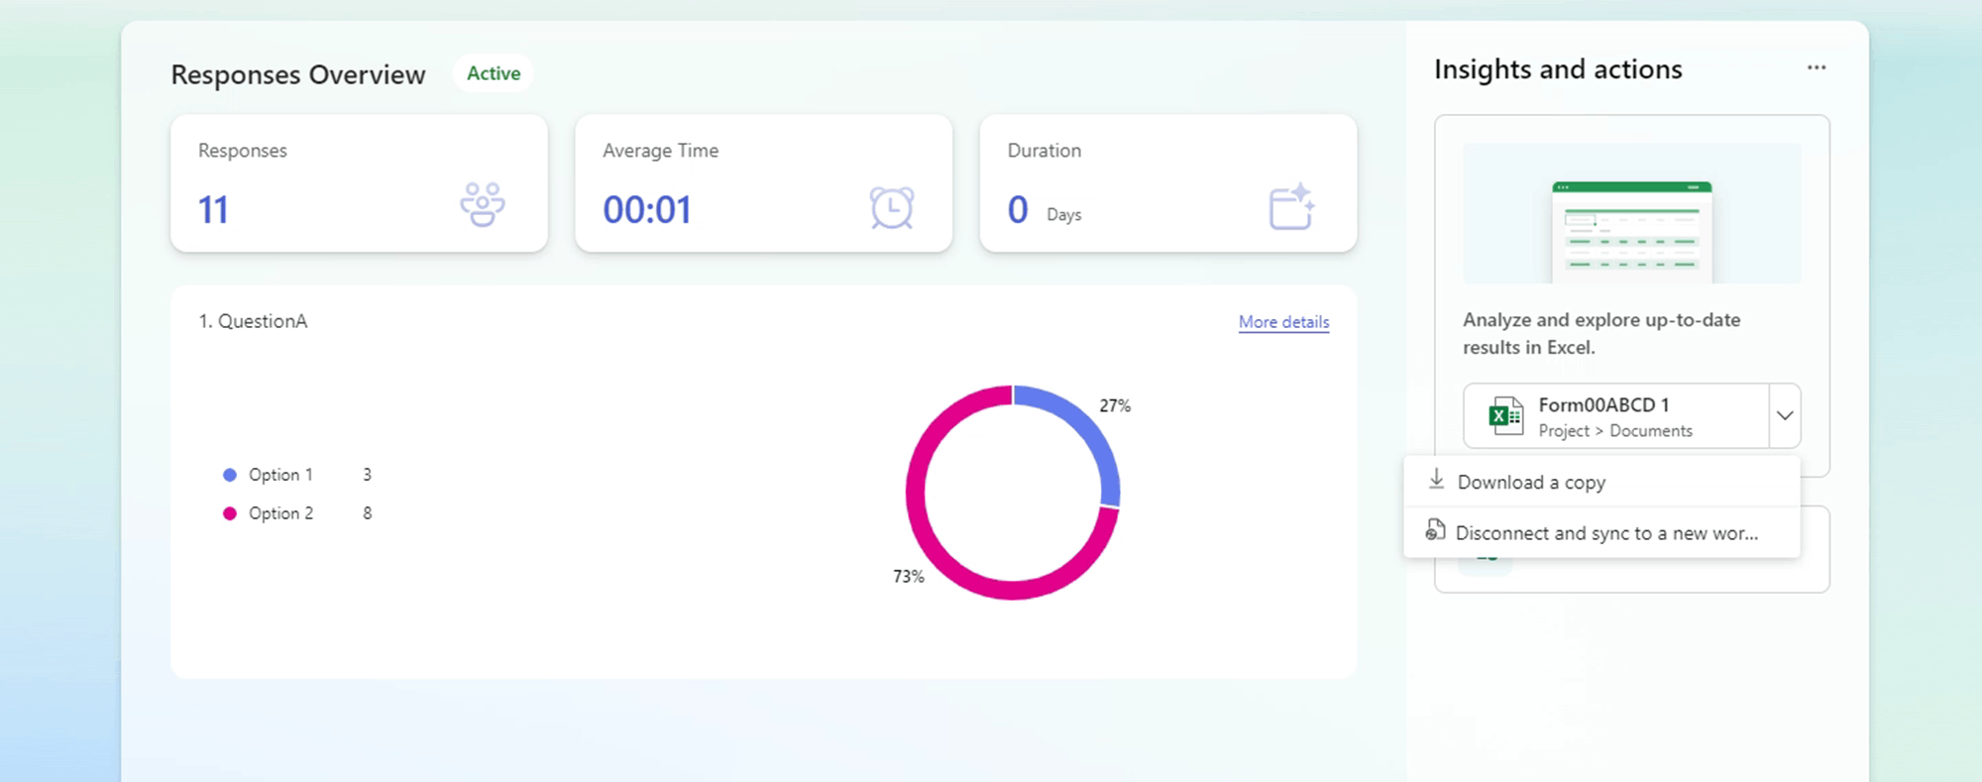Click the Option 1 count value 3
Viewport: 1982px width, 782px height.
pos(367,475)
